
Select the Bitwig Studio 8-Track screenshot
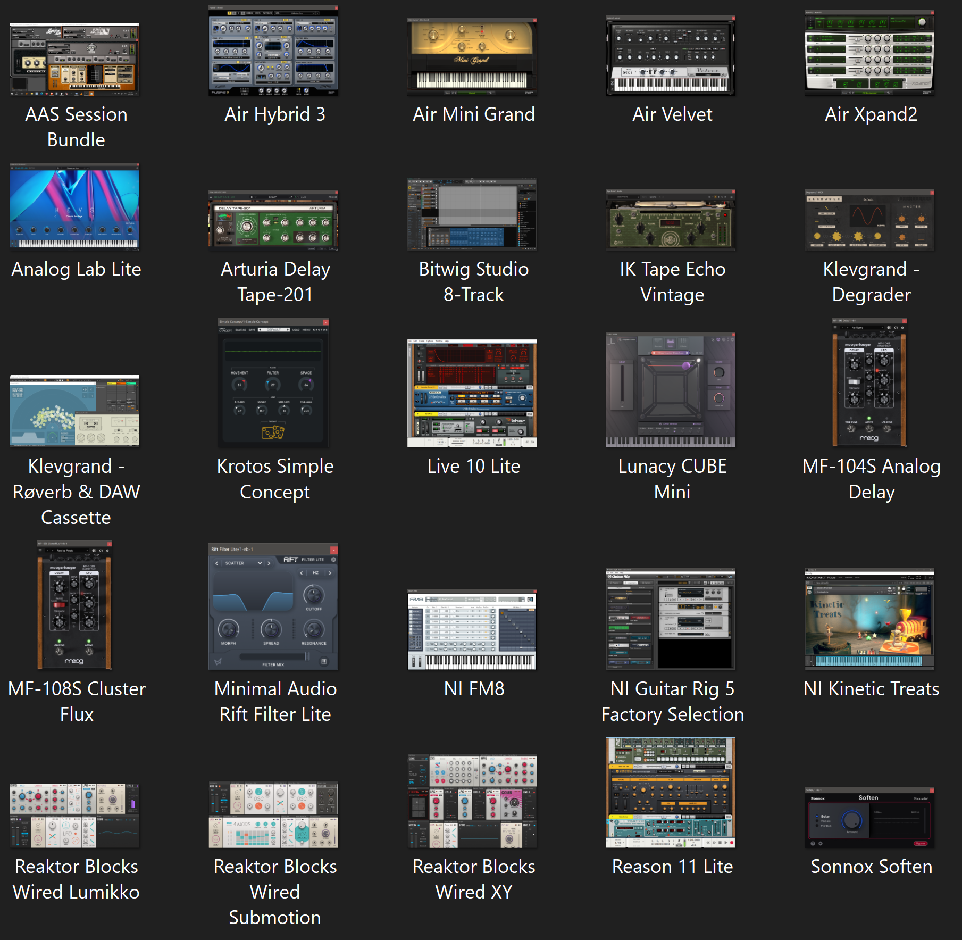472,214
